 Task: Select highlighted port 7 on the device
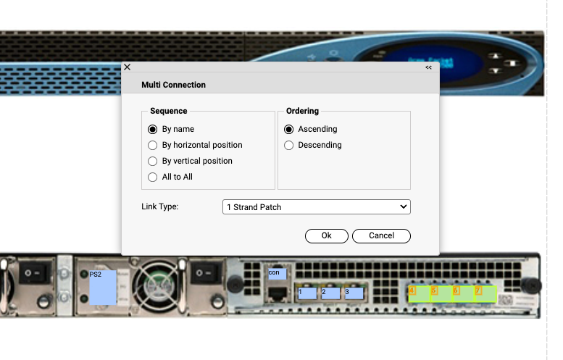tap(484, 293)
